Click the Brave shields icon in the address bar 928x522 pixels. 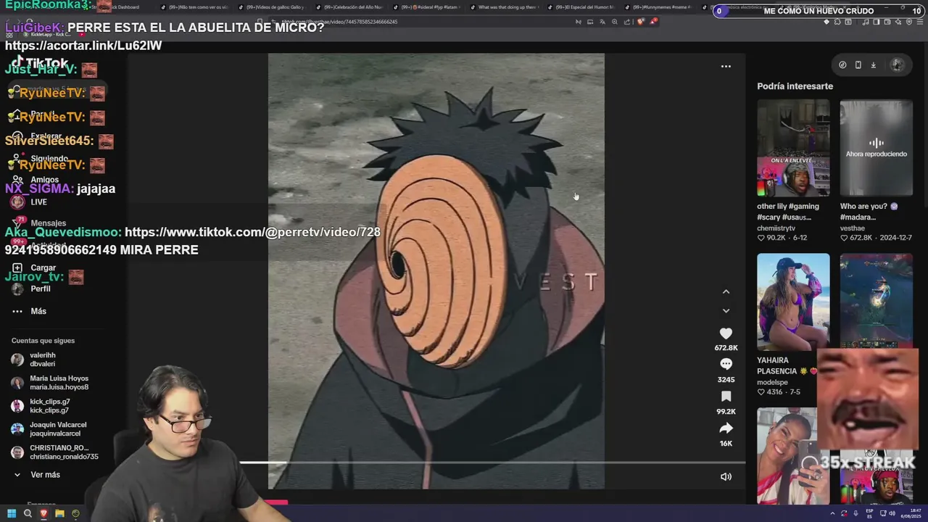[x=642, y=22]
